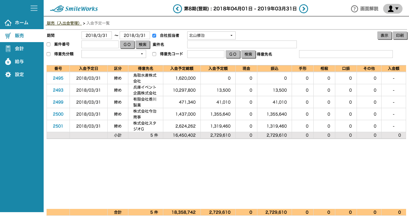Viewport: 409px width, 217px height.
Task: Click the 印刷 print button
Action: 400,36
